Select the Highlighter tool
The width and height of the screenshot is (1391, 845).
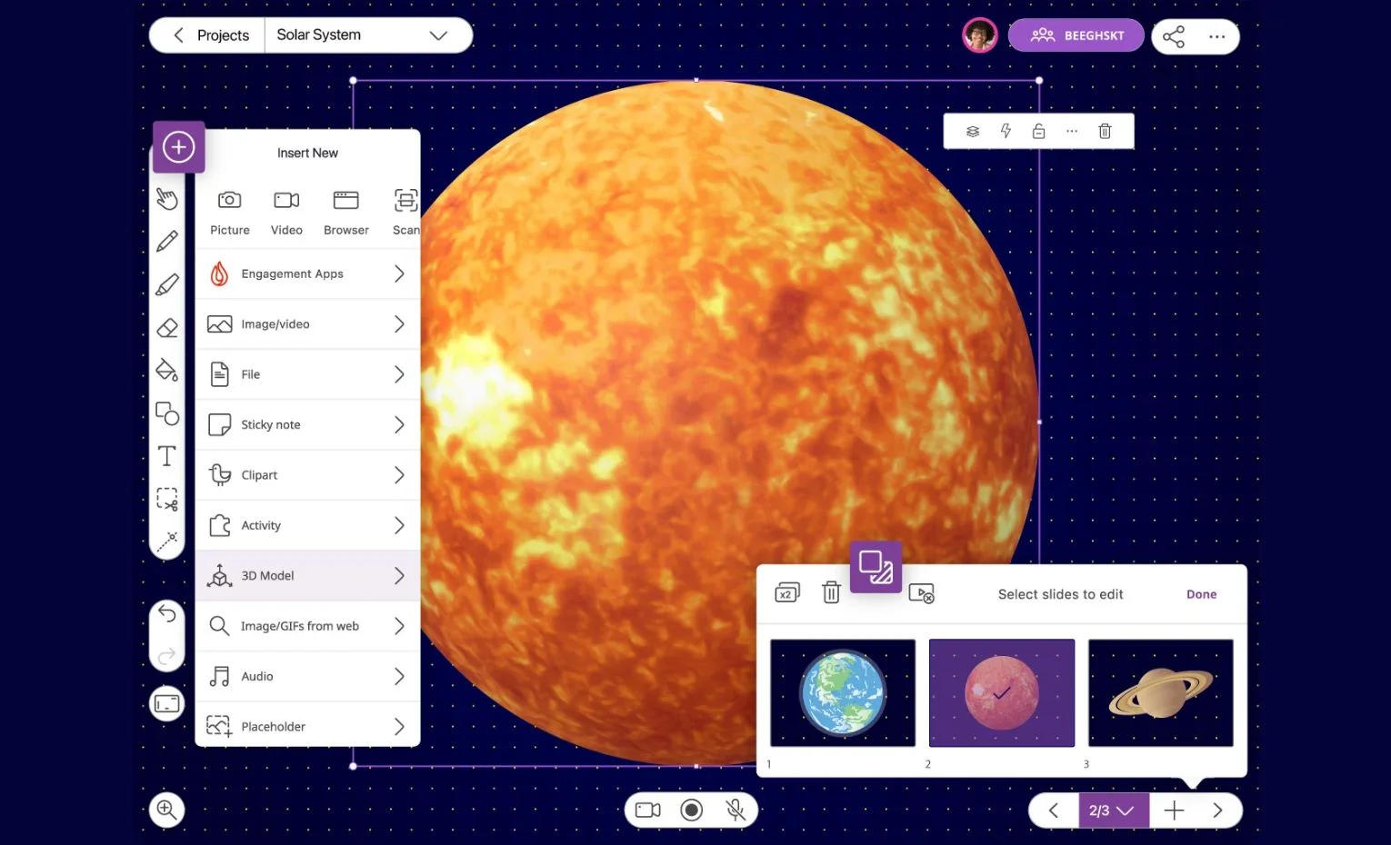[x=166, y=284]
